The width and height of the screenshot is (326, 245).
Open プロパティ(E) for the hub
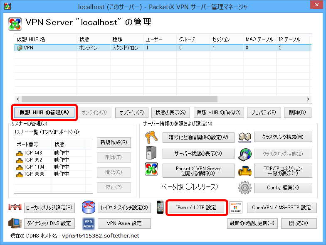tap(264, 113)
